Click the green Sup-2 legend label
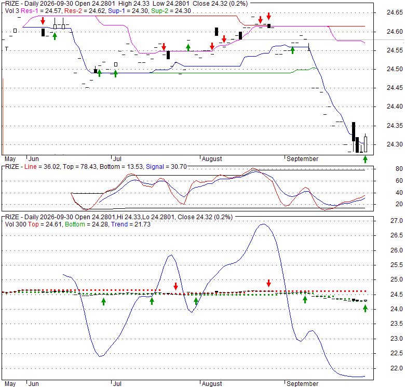Image resolution: width=405 pixels, height=387 pixels. pos(160,11)
